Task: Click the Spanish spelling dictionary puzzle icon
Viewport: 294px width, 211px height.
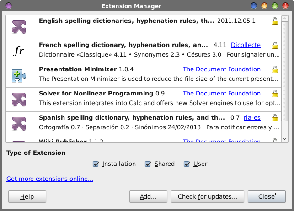Action: pyautogui.click(x=19, y=123)
